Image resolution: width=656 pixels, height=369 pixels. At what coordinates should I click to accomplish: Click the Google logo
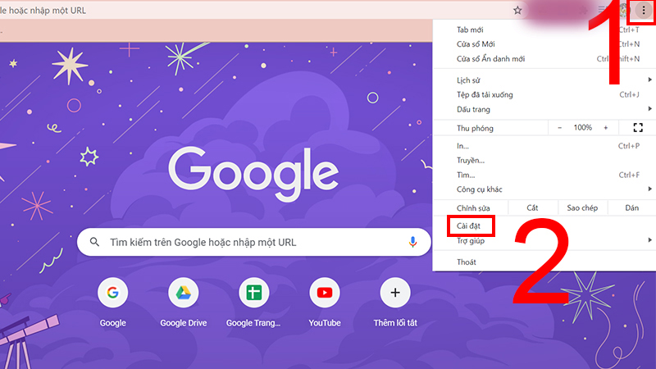tap(253, 173)
